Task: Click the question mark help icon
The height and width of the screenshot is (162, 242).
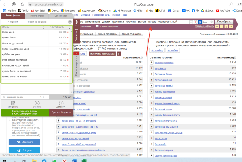Action: point(70,22)
